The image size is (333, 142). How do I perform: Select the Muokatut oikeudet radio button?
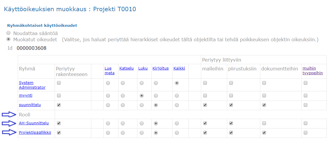[9, 39]
